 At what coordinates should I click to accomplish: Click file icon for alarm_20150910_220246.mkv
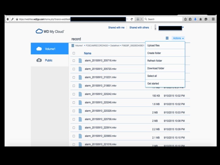[x=80, y=102]
